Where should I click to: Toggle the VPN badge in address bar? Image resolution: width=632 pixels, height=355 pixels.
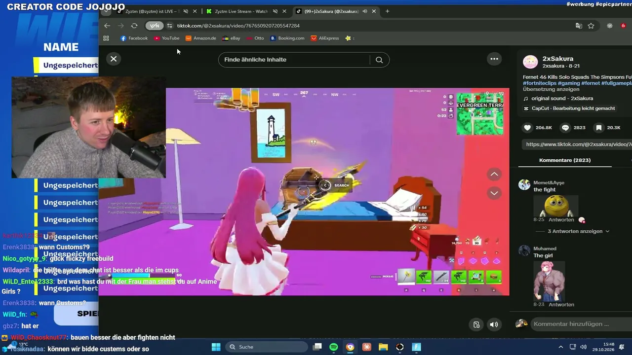point(155,26)
